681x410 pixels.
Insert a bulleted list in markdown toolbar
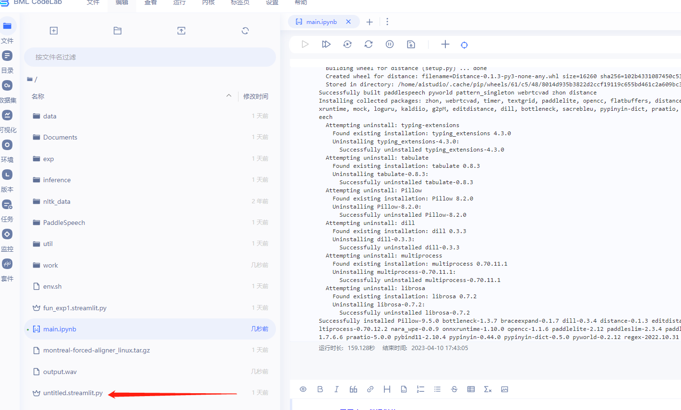click(x=437, y=389)
